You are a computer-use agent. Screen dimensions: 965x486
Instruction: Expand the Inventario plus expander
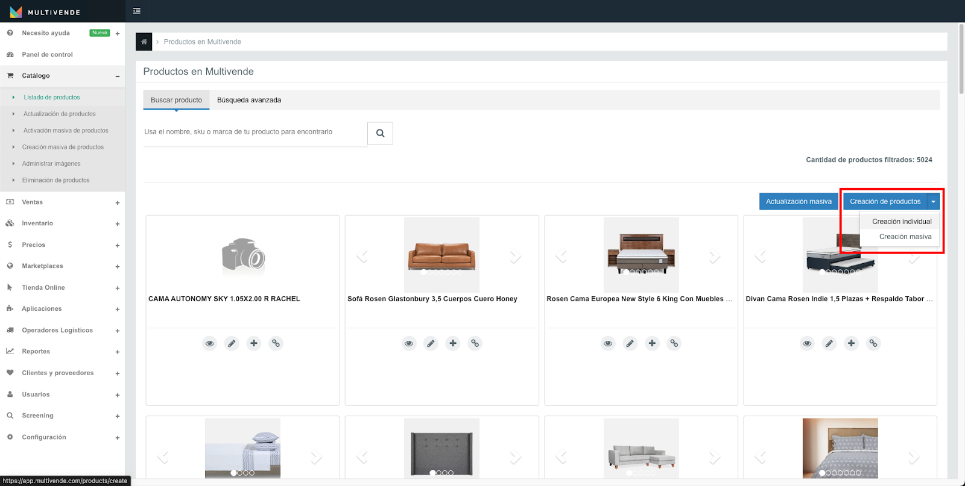pyautogui.click(x=118, y=224)
